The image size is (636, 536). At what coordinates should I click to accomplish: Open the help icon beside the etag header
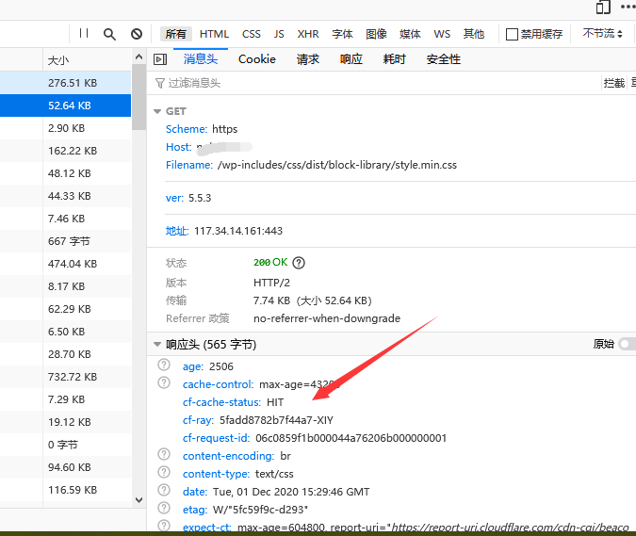[x=164, y=508]
